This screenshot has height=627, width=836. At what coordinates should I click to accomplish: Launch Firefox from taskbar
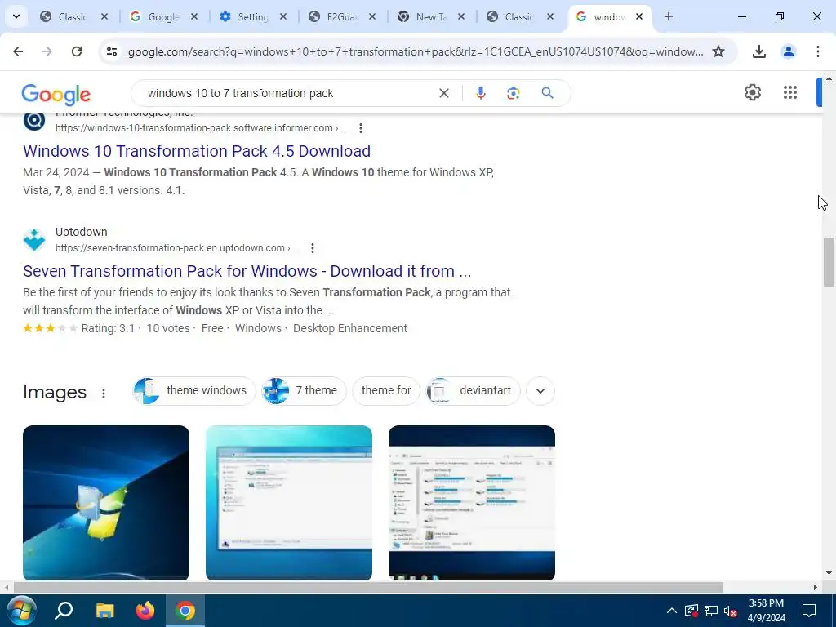[145, 611]
